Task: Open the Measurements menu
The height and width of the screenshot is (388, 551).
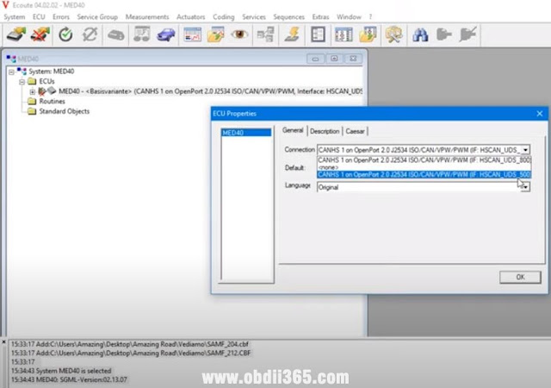Action: (147, 17)
